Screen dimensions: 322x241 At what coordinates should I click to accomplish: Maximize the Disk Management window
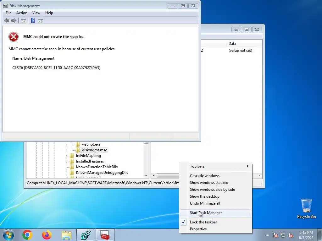point(183,6)
